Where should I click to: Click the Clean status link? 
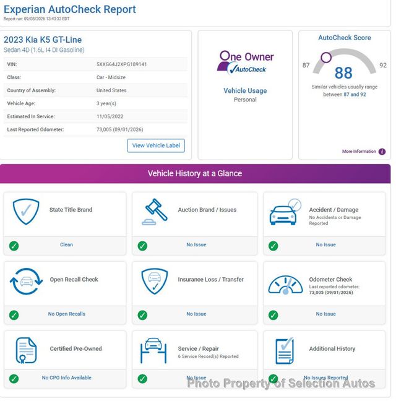[66, 244]
